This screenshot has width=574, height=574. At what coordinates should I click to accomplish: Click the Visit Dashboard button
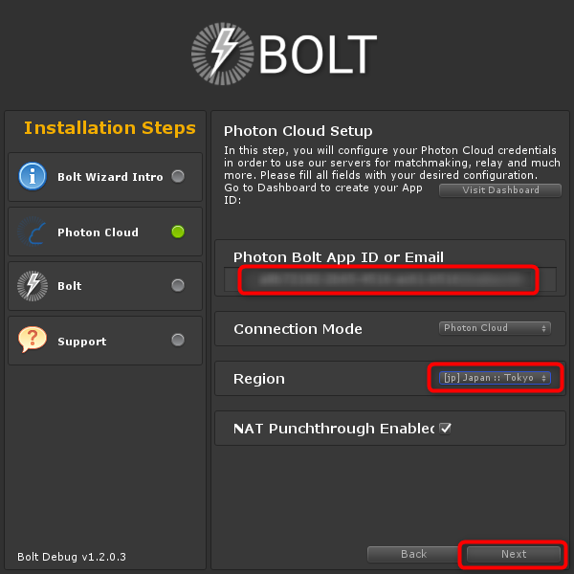tap(500, 190)
